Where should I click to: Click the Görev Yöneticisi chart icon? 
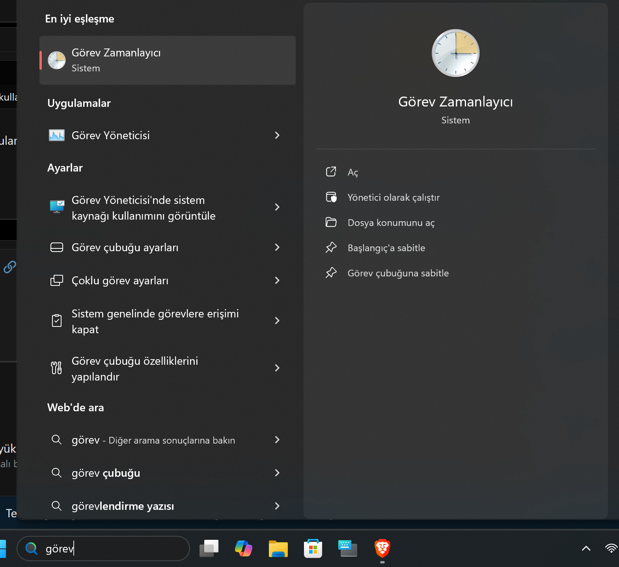point(57,135)
